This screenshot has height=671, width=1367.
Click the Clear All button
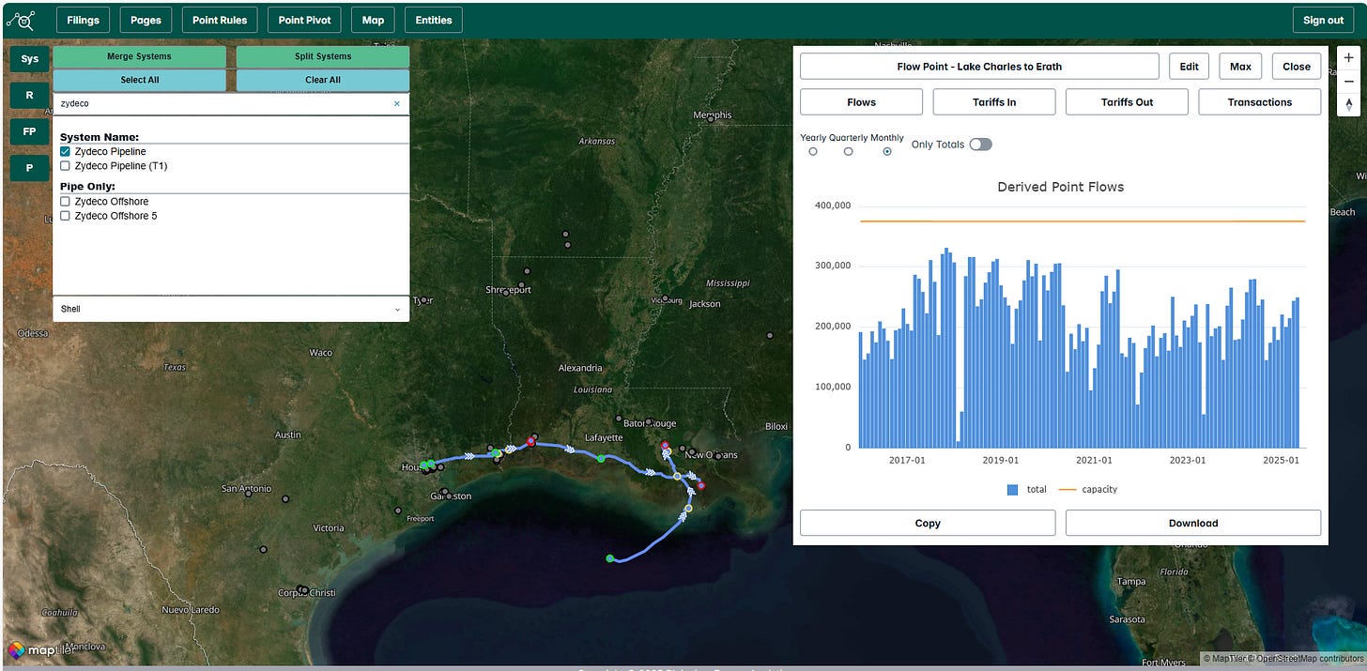coord(323,80)
